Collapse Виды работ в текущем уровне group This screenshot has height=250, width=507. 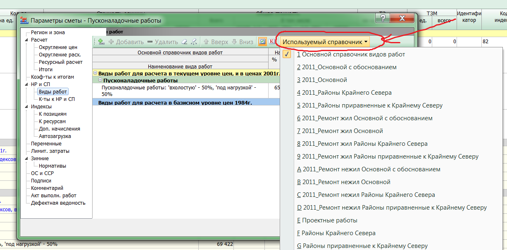pos(95,73)
